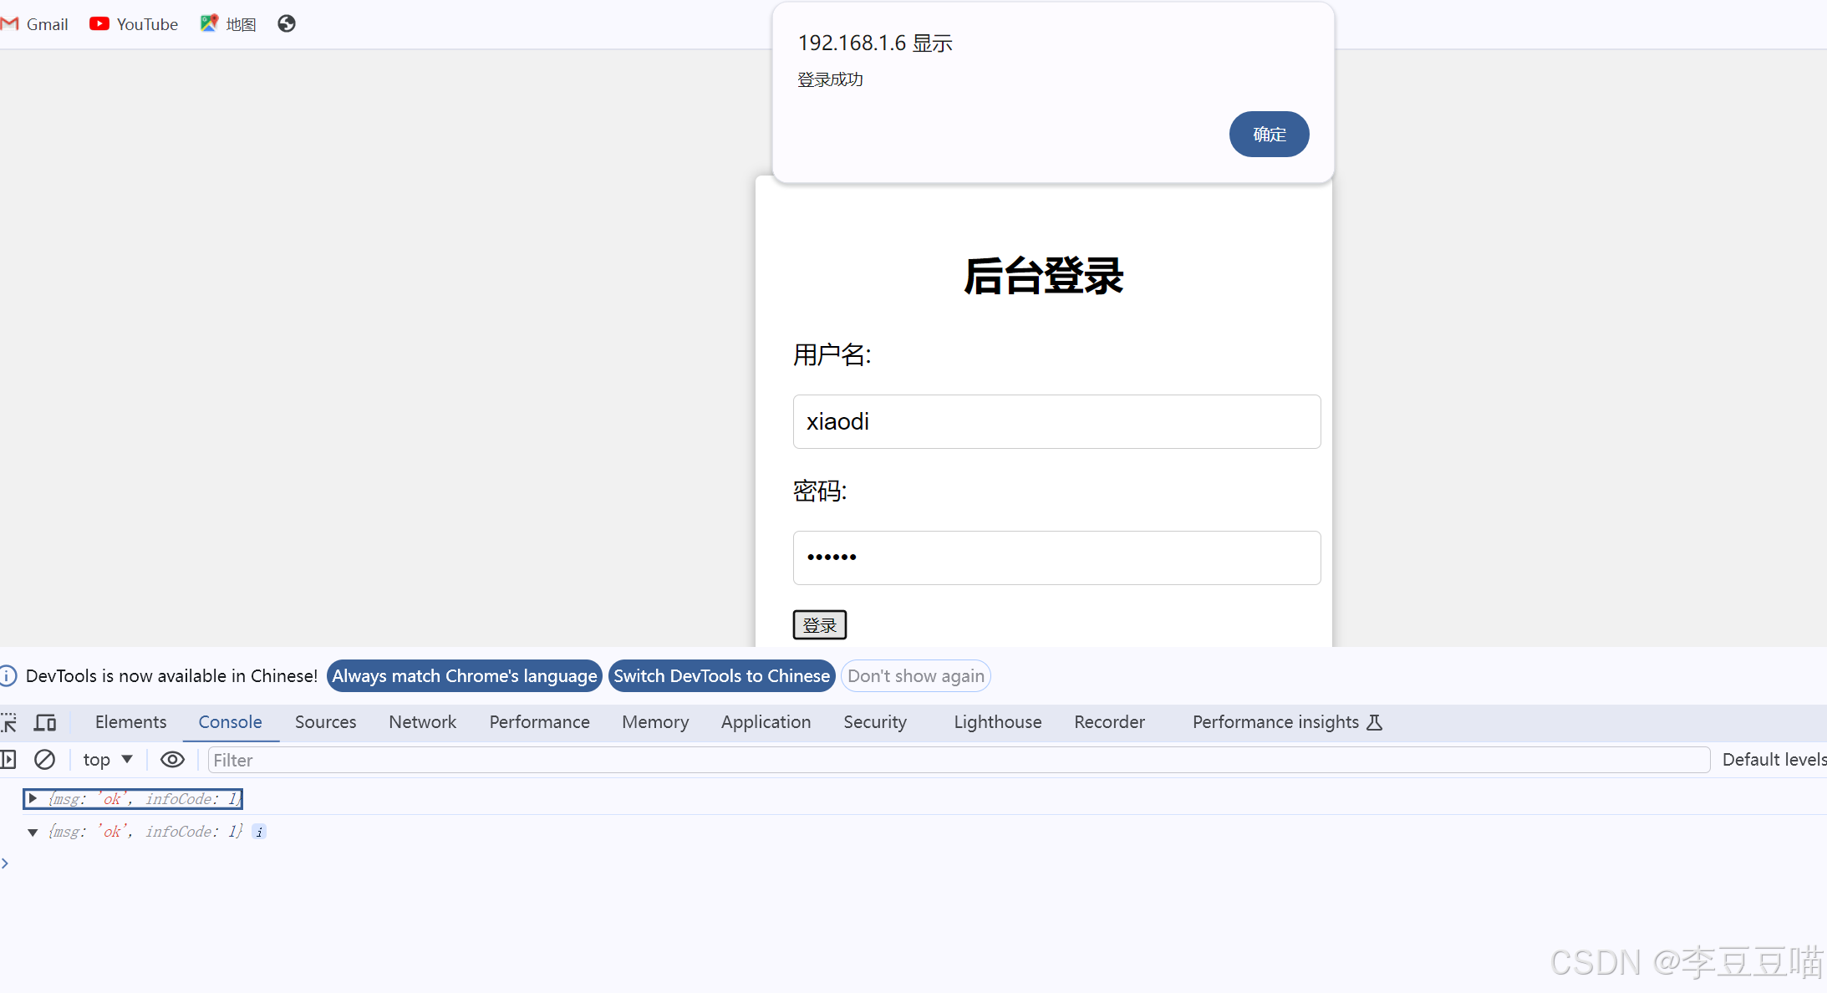Screen dimensions: 1827x993
Task: Switch to the Network tab
Action: [x=422, y=722]
